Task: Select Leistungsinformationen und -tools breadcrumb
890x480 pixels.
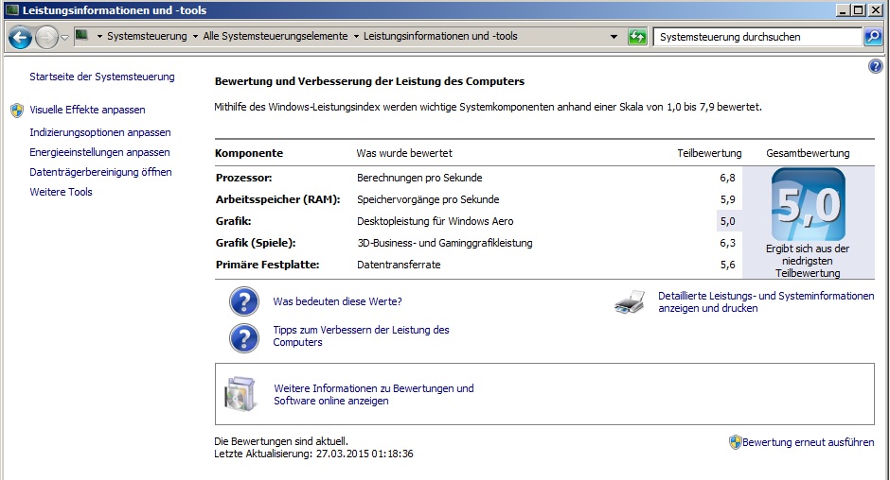Action: [x=440, y=36]
